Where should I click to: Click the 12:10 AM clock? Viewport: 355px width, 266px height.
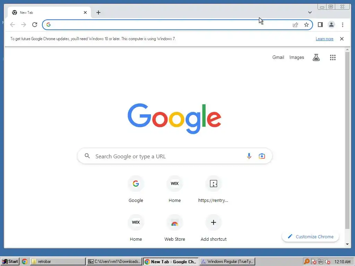coord(342,261)
